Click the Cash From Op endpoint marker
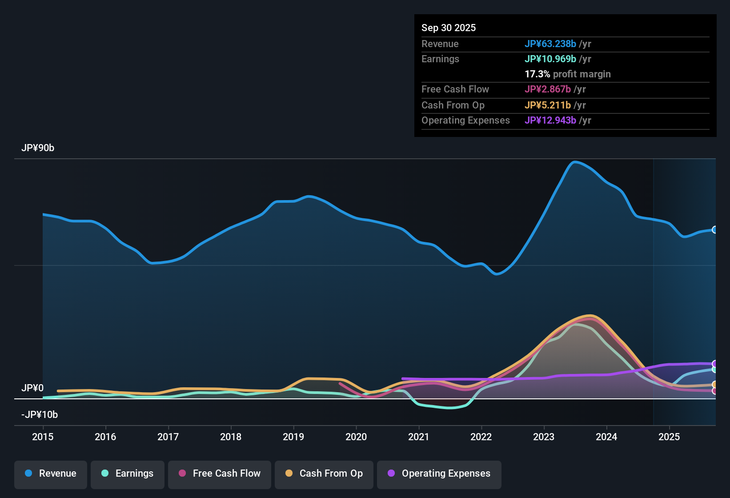Image resolution: width=730 pixels, height=498 pixels. [x=715, y=385]
